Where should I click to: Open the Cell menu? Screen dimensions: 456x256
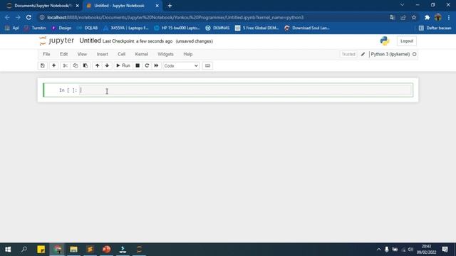[x=122, y=54]
